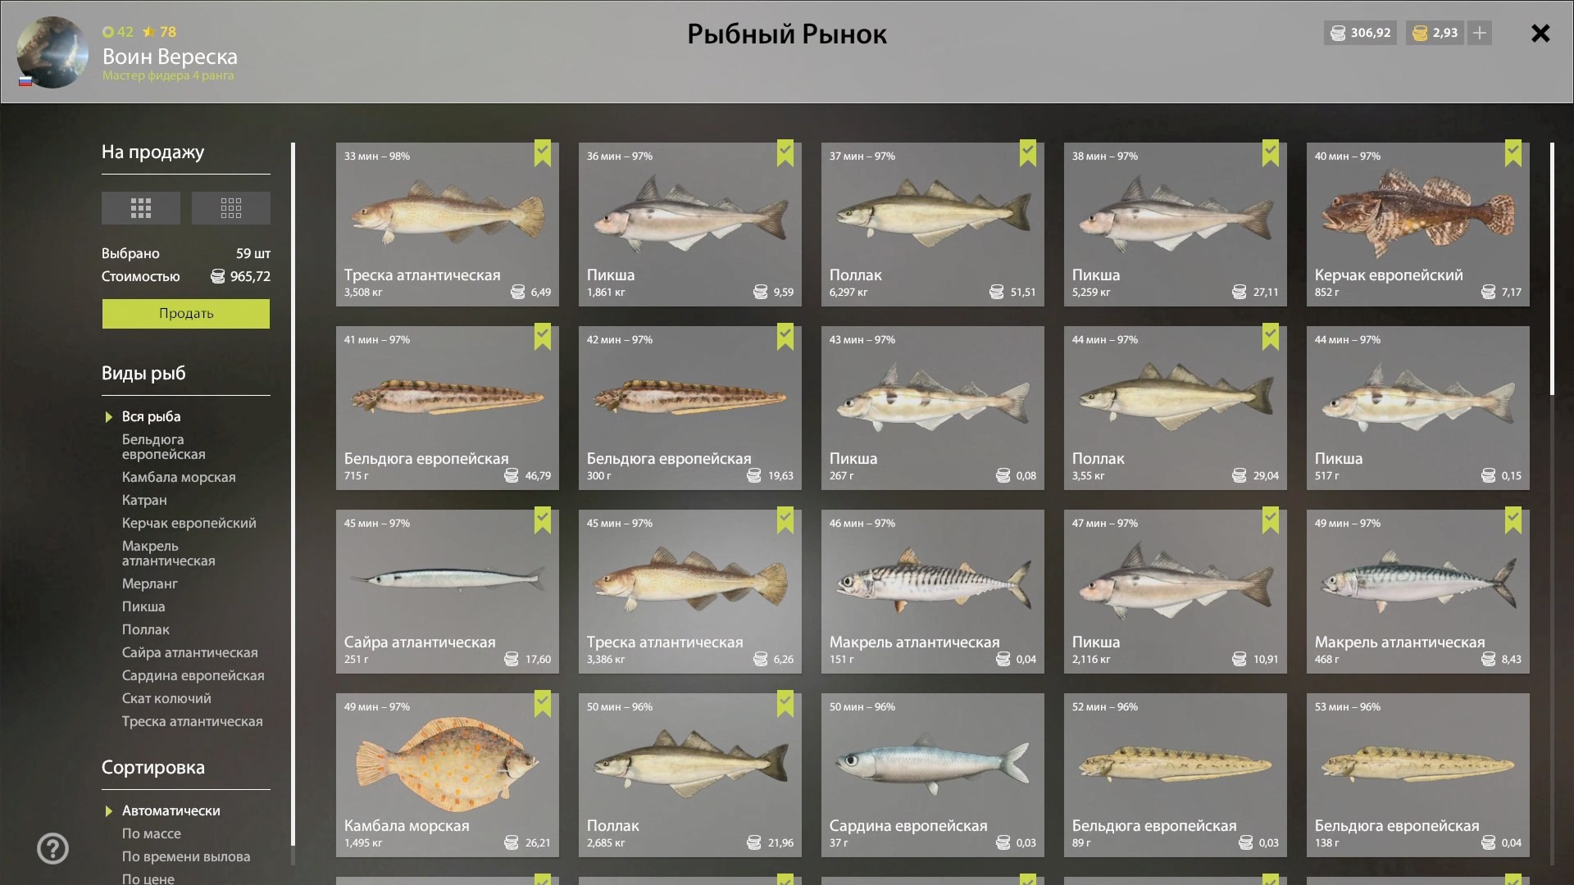The image size is (1574, 885).
Task: Click the fish grid vertical scrollbar
Action: [1552, 269]
